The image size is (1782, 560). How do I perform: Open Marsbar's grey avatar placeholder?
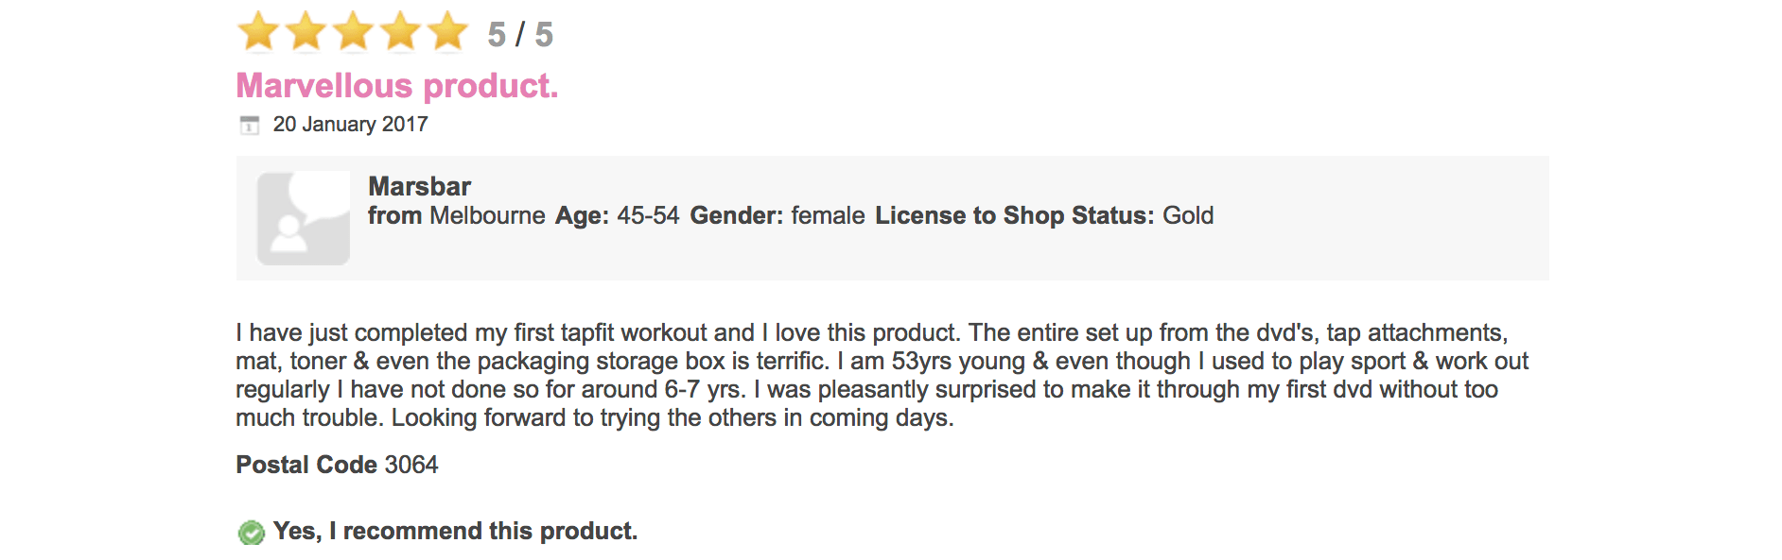click(x=304, y=218)
